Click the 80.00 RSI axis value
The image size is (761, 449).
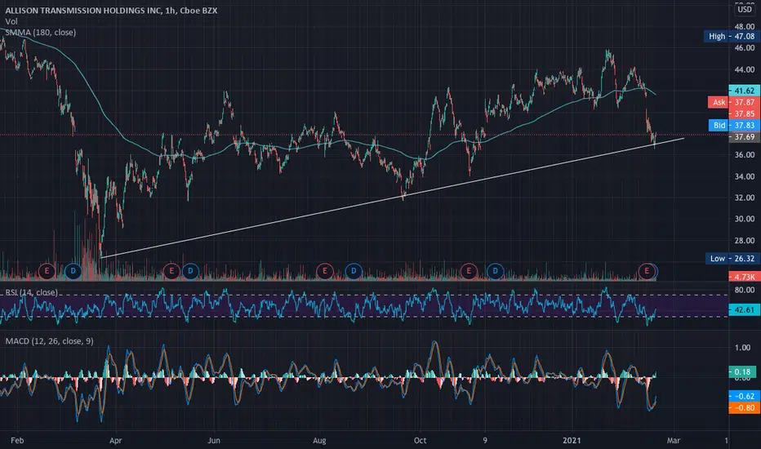click(x=745, y=291)
